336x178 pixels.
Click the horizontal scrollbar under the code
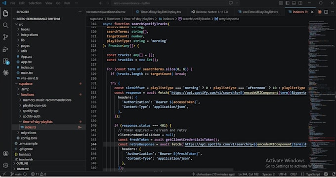click(x=168, y=170)
